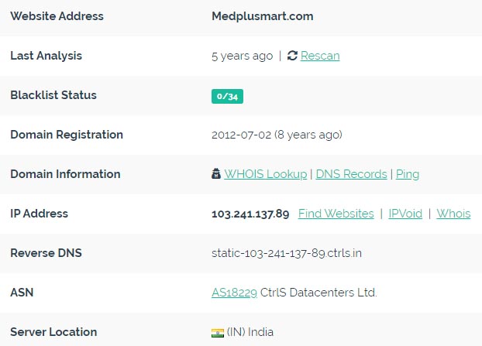
Task: Click the India flag icon
Action: [x=218, y=333]
